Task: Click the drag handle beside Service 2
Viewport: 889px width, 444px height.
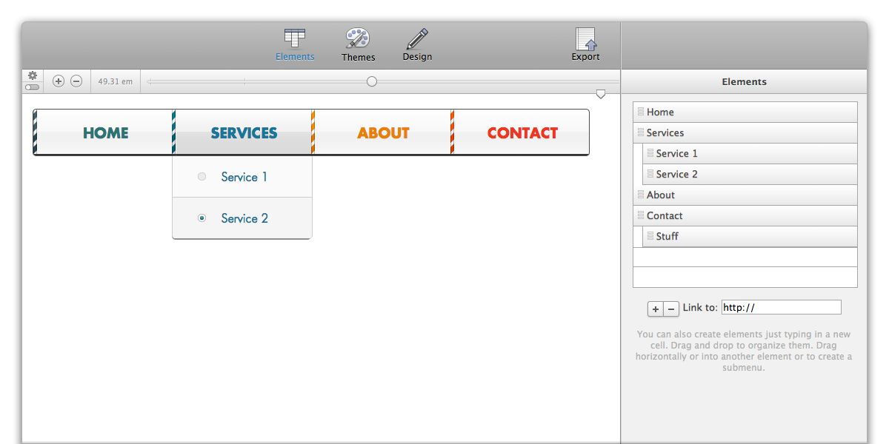Action: click(x=650, y=174)
